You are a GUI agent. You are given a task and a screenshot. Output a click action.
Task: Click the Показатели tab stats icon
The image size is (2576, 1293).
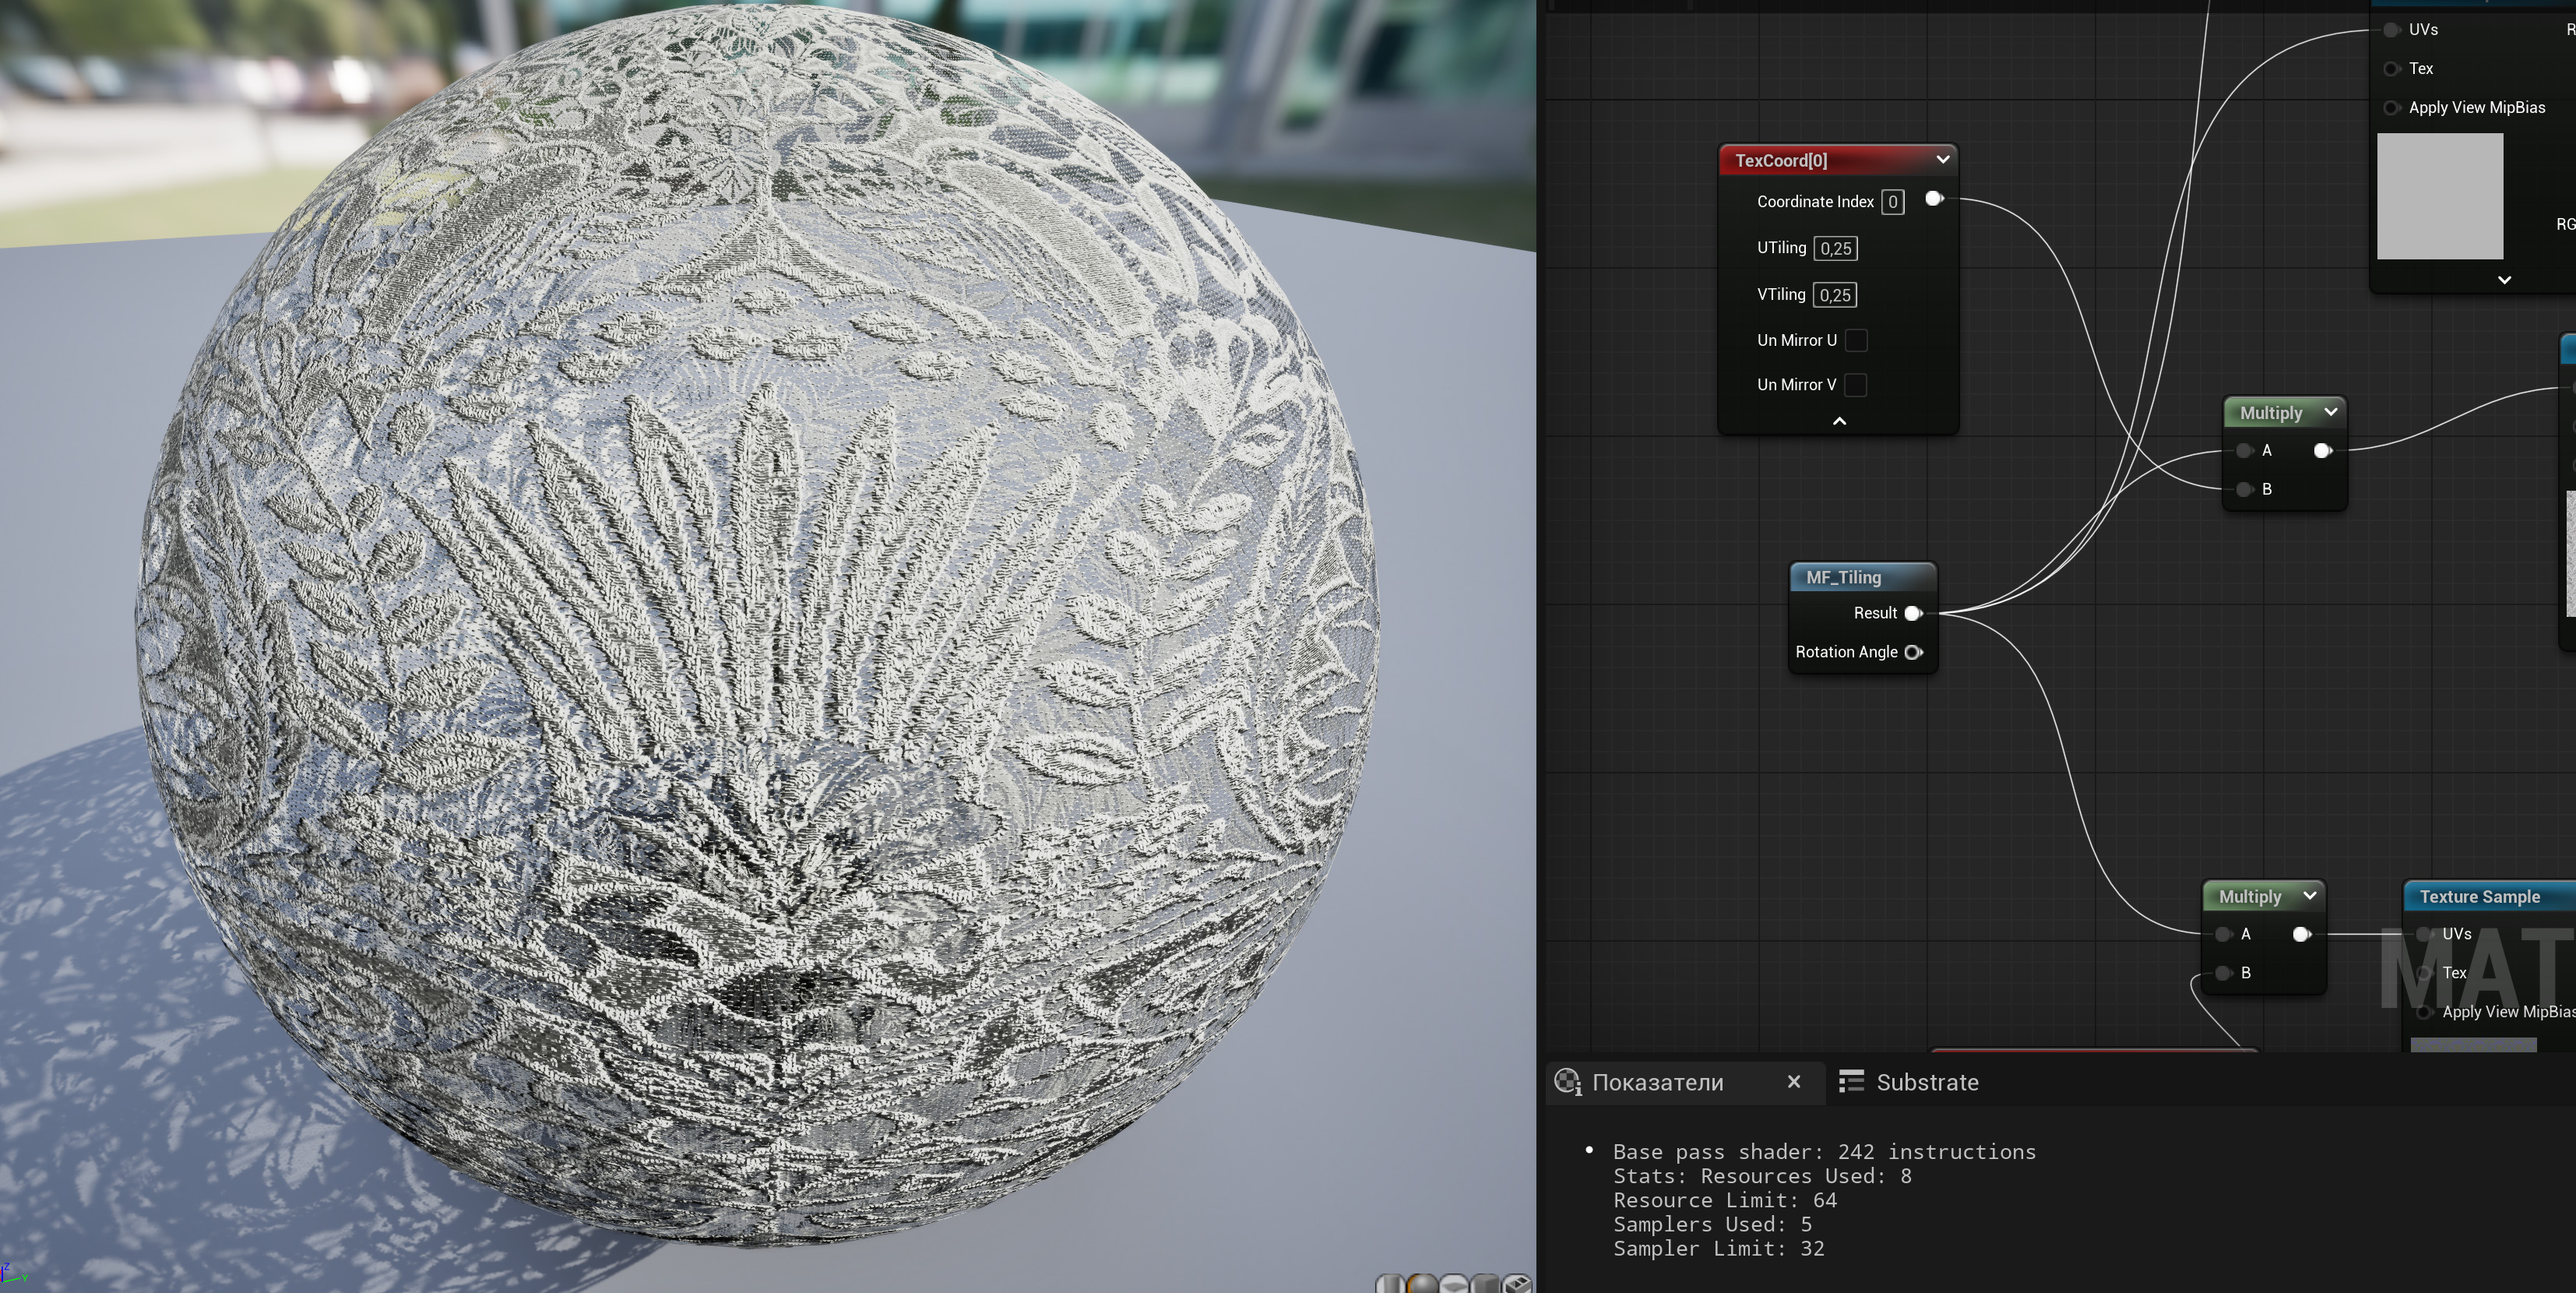point(1567,1081)
